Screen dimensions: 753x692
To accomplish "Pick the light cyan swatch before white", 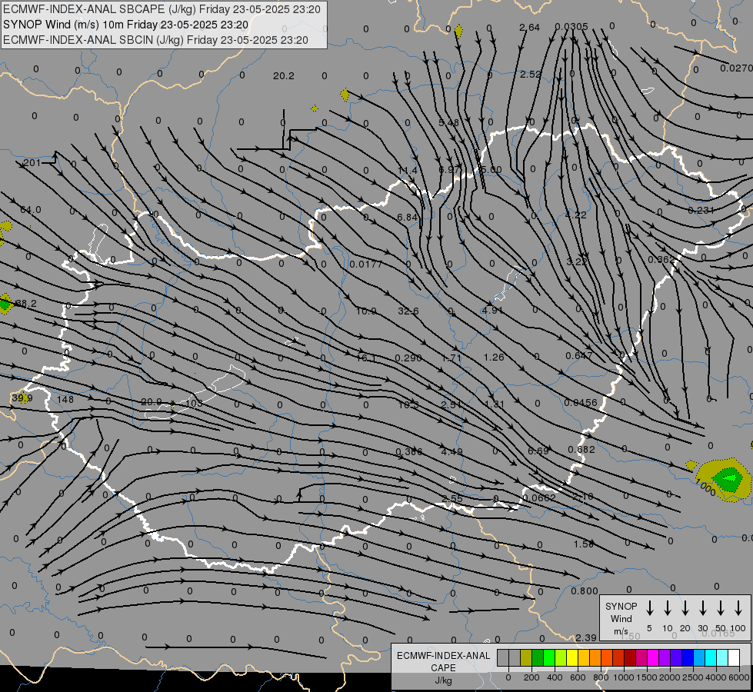I will (722, 658).
